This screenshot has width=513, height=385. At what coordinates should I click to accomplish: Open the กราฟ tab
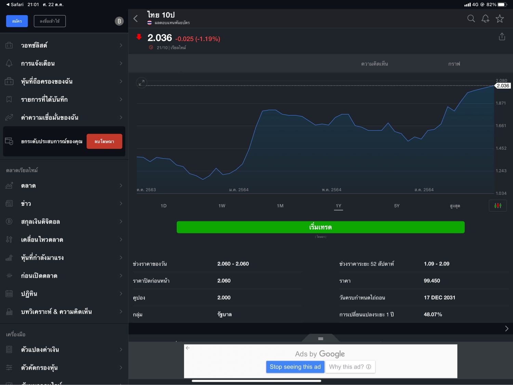click(x=454, y=64)
